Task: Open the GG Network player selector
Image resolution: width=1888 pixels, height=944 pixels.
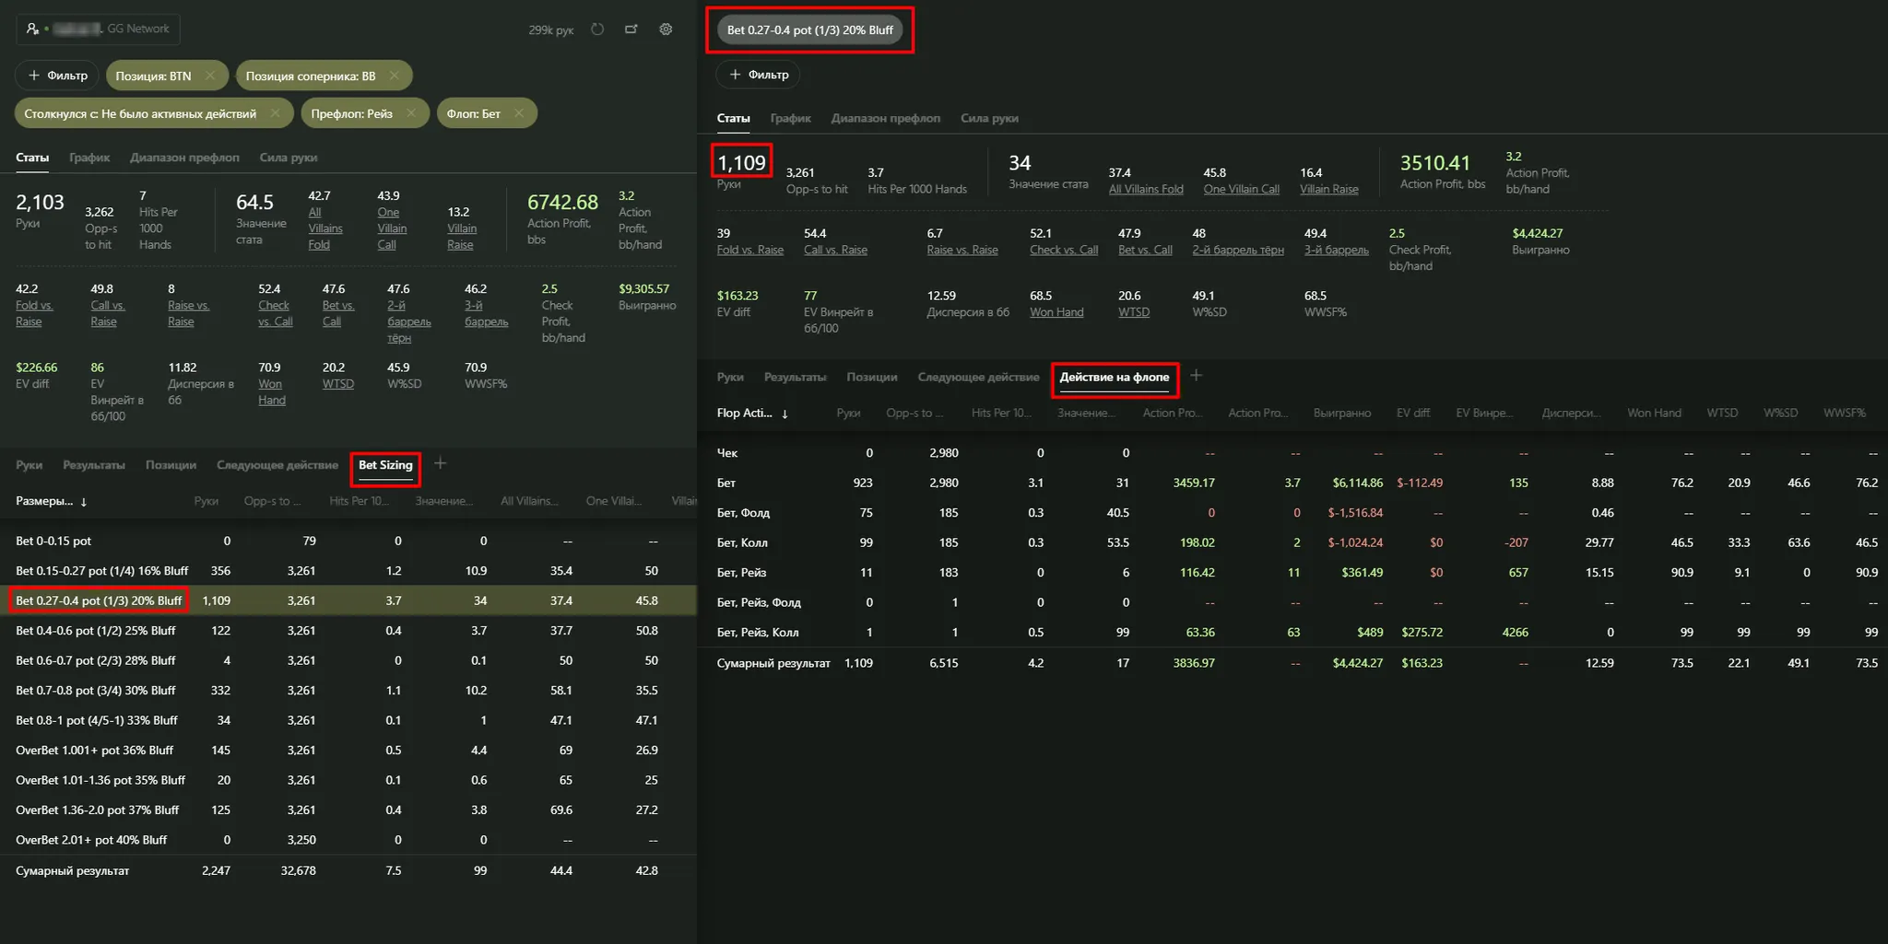Action: (x=98, y=29)
